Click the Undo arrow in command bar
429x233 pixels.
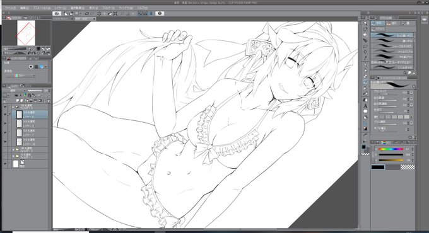click(x=86, y=13)
